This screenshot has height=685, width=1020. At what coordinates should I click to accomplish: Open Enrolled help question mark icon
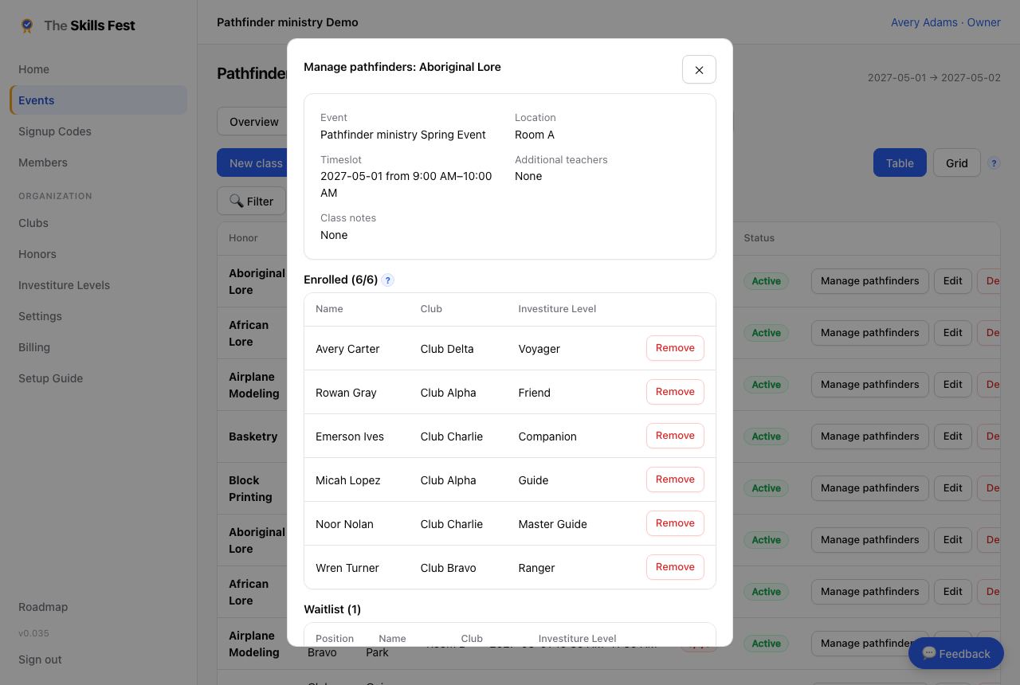click(x=387, y=280)
